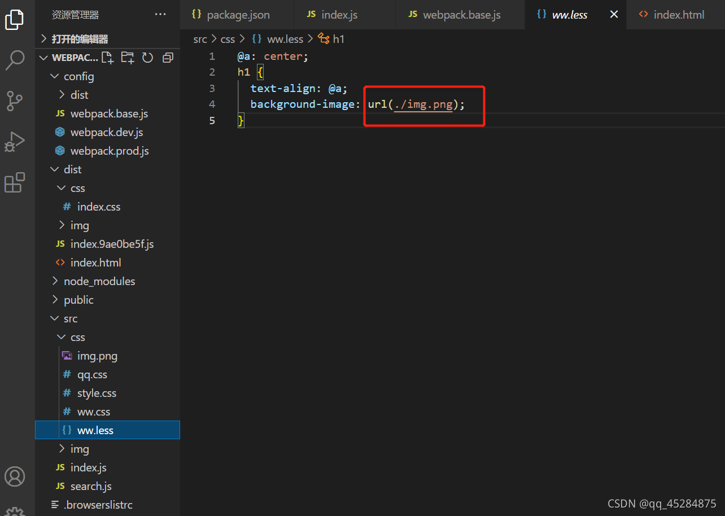Expand the img folder under dist
This screenshot has height=516, width=725.
107,225
